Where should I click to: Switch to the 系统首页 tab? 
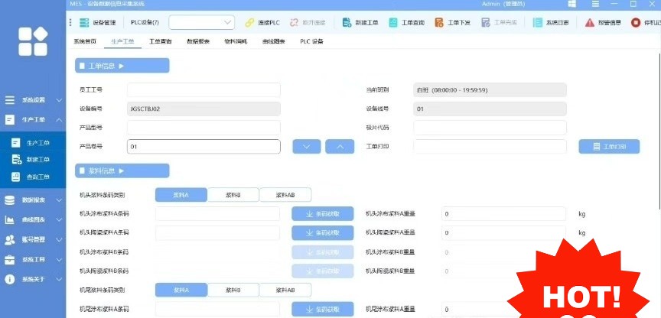[85, 42]
